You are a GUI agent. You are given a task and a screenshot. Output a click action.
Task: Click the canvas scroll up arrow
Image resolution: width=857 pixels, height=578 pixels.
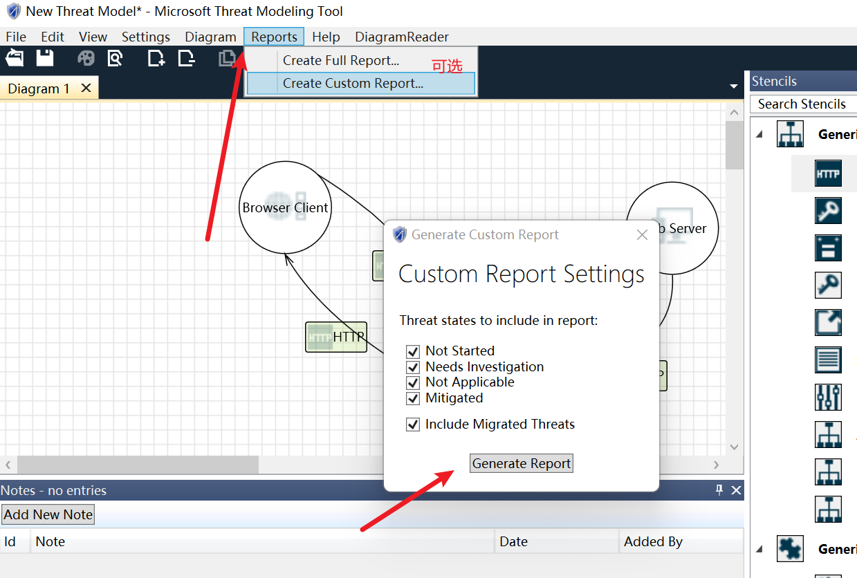[x=735, y=113]
